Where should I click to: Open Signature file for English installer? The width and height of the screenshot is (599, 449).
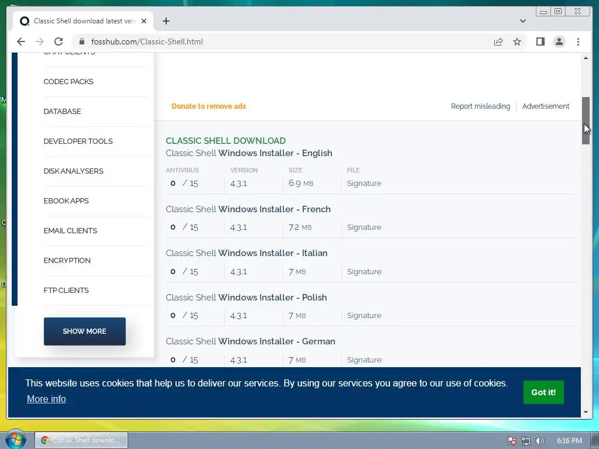point(364,183)
